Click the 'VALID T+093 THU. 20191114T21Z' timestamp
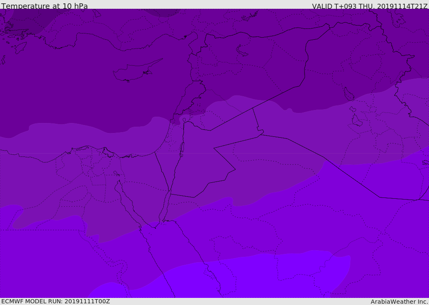 (370, 6)
